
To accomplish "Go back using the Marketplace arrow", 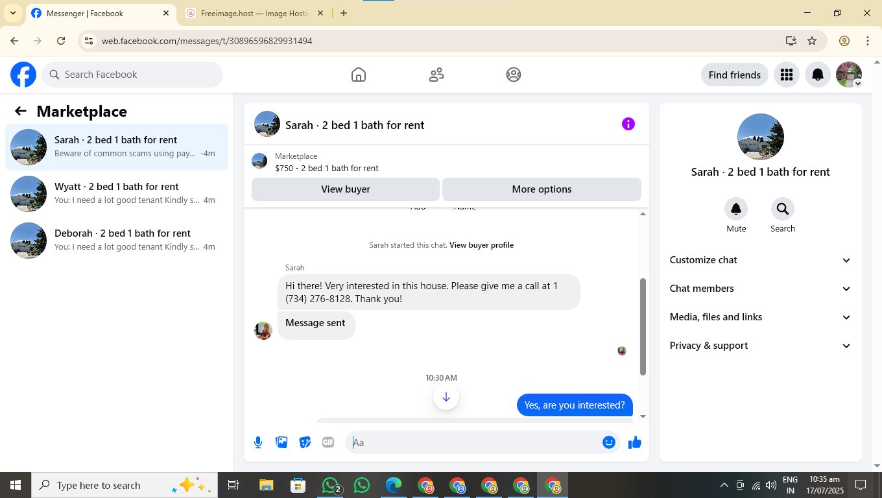I will tap(21, 111).
